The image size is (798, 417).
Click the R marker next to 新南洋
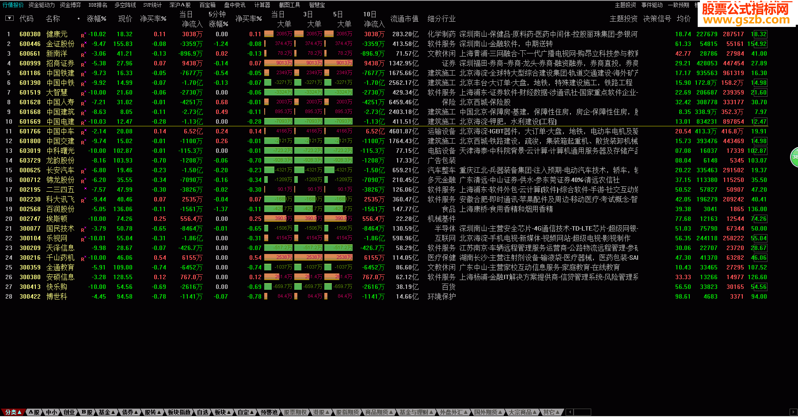point(83,54)
